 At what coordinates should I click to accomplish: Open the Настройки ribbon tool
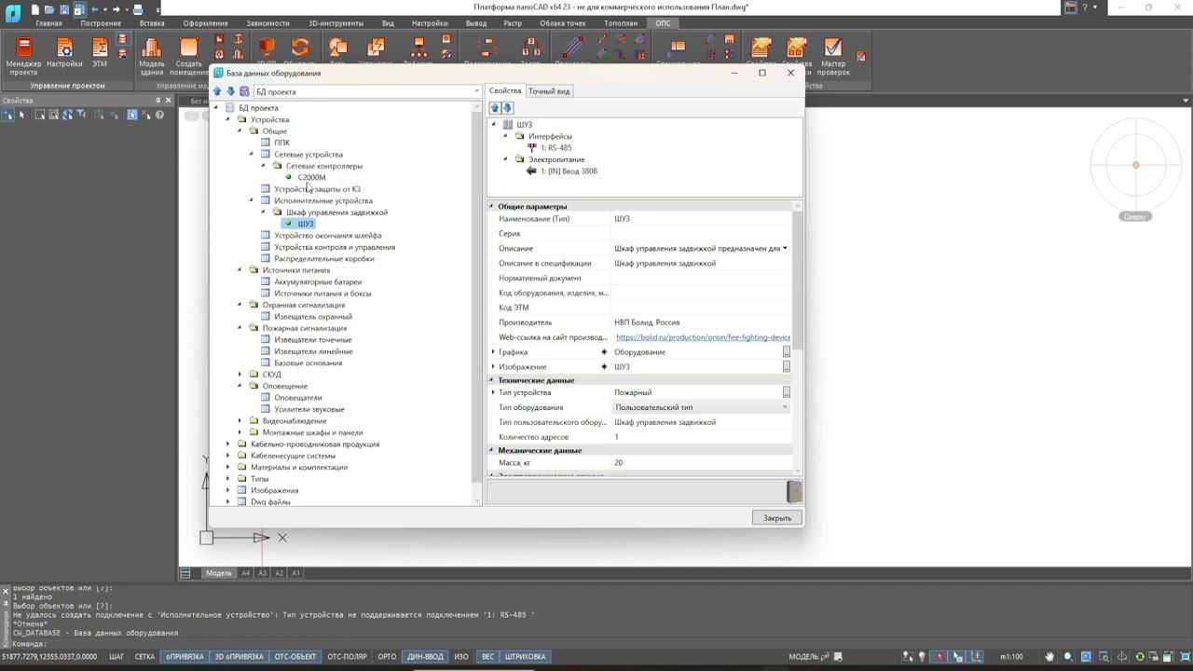64,53
